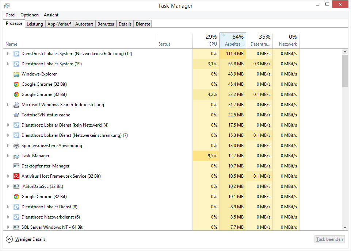Viewport: 351px width, 251px height.
Task: Open the Optionen menu
Action: (30, 15)
